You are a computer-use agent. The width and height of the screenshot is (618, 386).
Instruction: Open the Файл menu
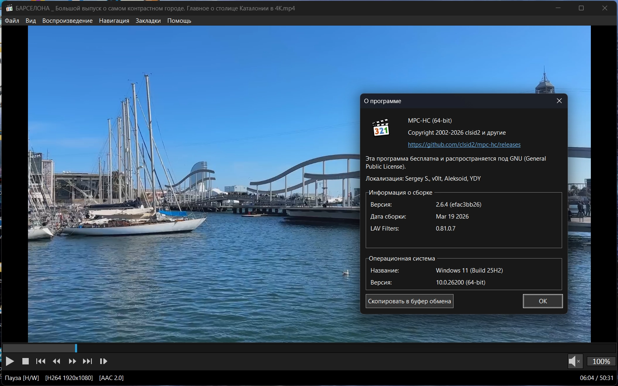12,21
